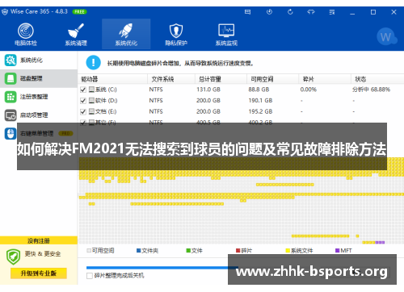Click the PRO badge beside 右键菜单管理
Screen dimensions: 404x292
pyautogui.click(x=65, y=133)
